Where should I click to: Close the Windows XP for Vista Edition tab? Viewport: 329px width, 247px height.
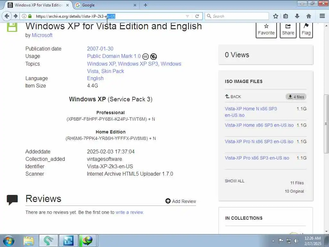coord(67,5)
